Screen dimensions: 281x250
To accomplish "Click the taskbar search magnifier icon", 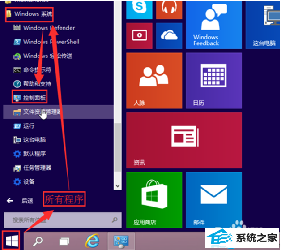I will click(38, 241).
